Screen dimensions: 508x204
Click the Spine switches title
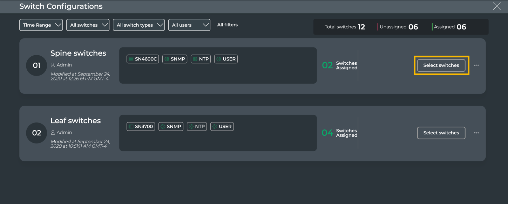78,53
